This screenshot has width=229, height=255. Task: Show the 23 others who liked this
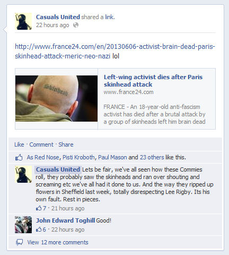[152, 157]
